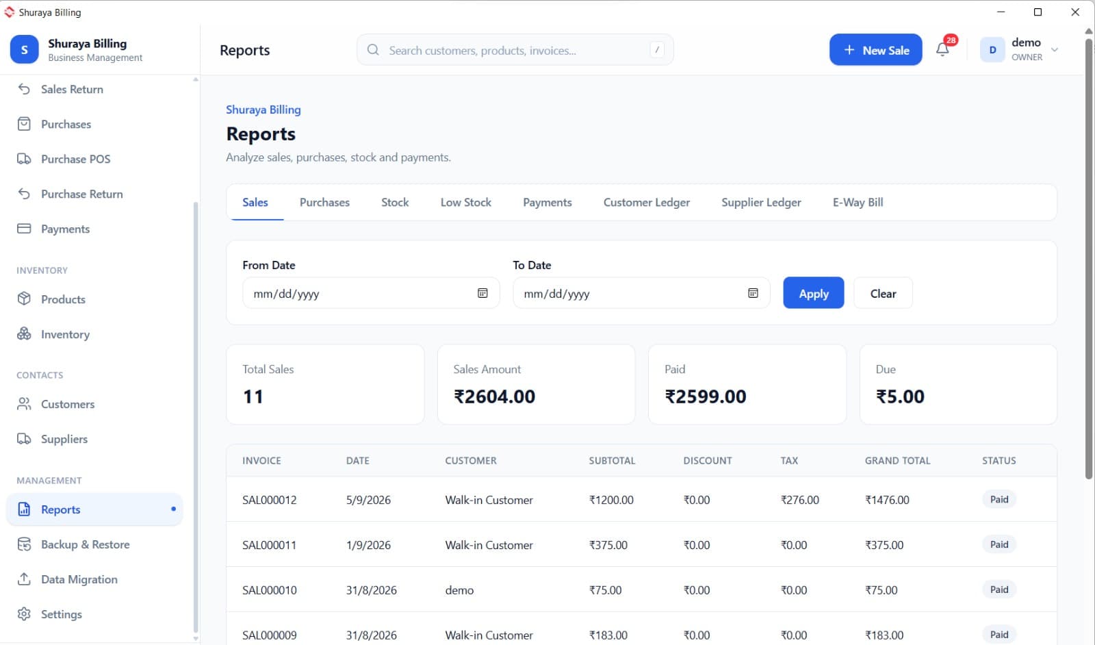Click the Settings gear icon

[x=24, y=614]
